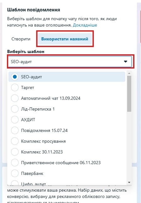The height and width of the screenshot is (203, 141).
Task: Open the Докладніше link
Action: tap(85, 25)
